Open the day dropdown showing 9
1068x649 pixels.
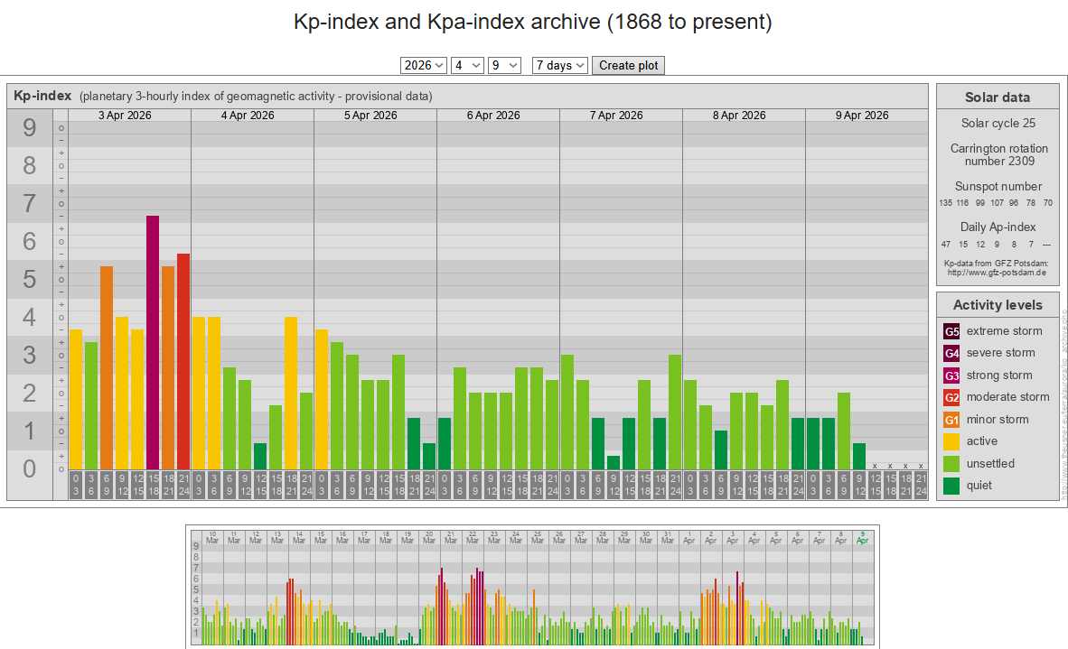(x=504, y=65)
